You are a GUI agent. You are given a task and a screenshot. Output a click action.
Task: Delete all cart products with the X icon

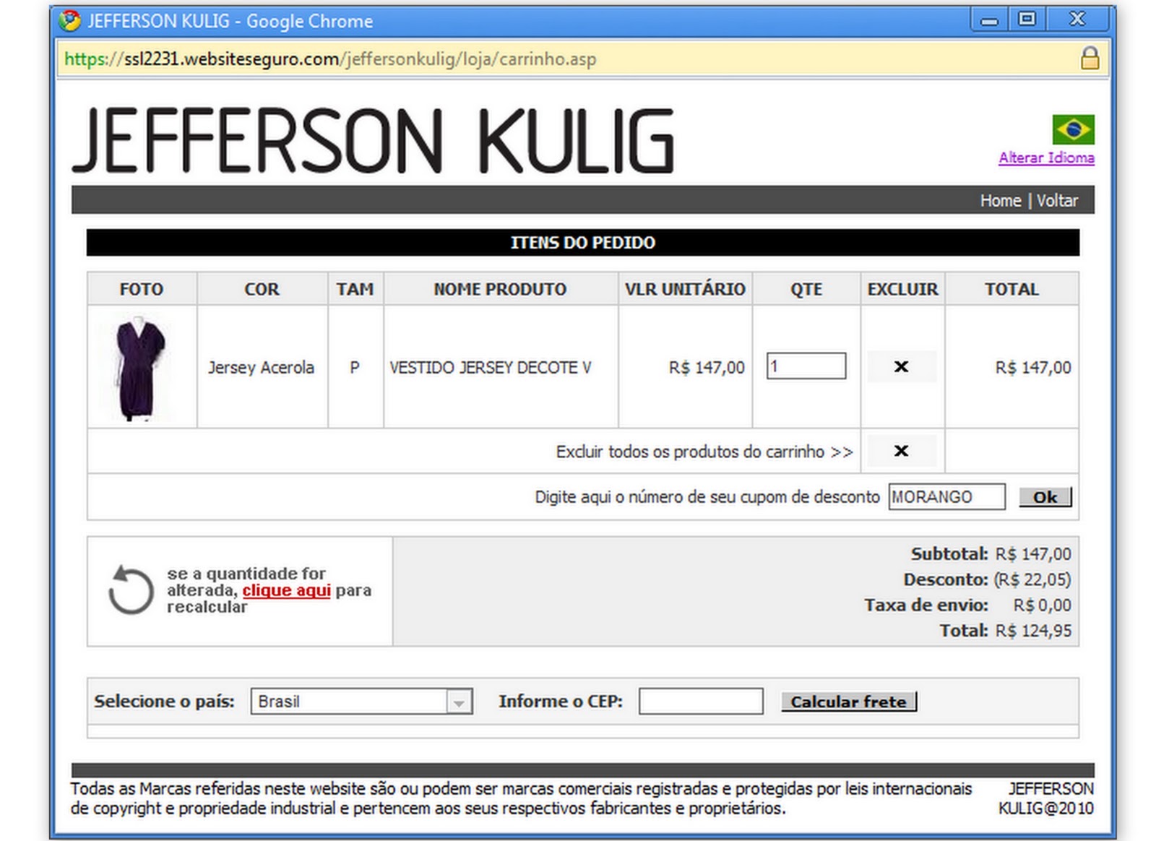(901, 451)
